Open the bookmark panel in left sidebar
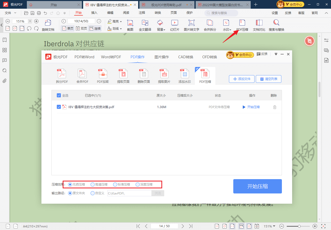 coord(4,40)
